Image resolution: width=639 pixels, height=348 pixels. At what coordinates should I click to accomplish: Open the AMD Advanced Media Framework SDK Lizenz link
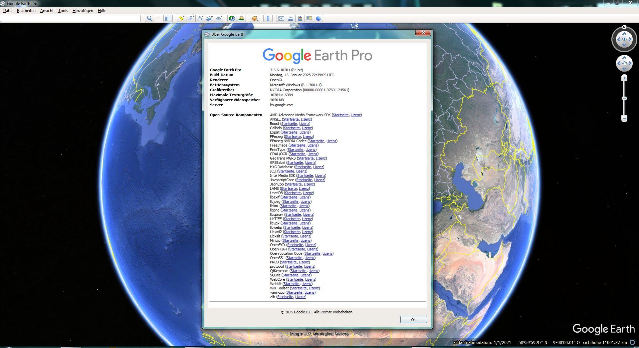click(x=355, y=115)
